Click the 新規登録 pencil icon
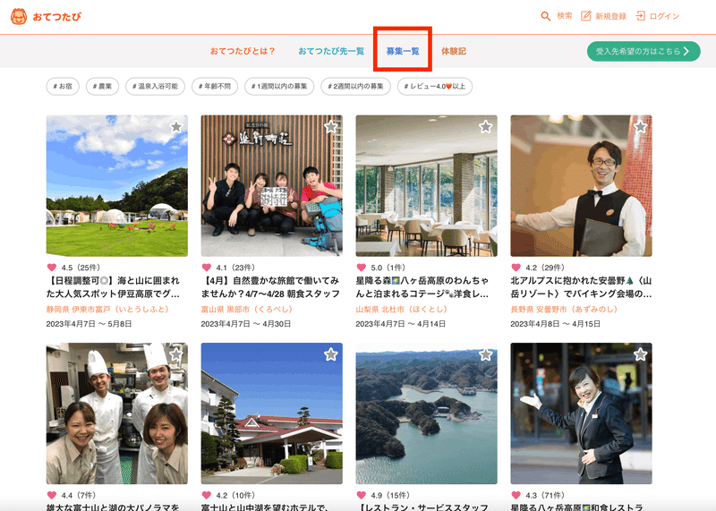The width and height of the screenshot is (716, 511). point(585,16)
